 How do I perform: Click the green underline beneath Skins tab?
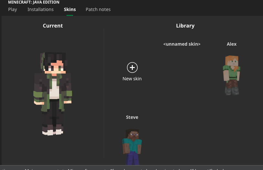click(x=70, y=15)
